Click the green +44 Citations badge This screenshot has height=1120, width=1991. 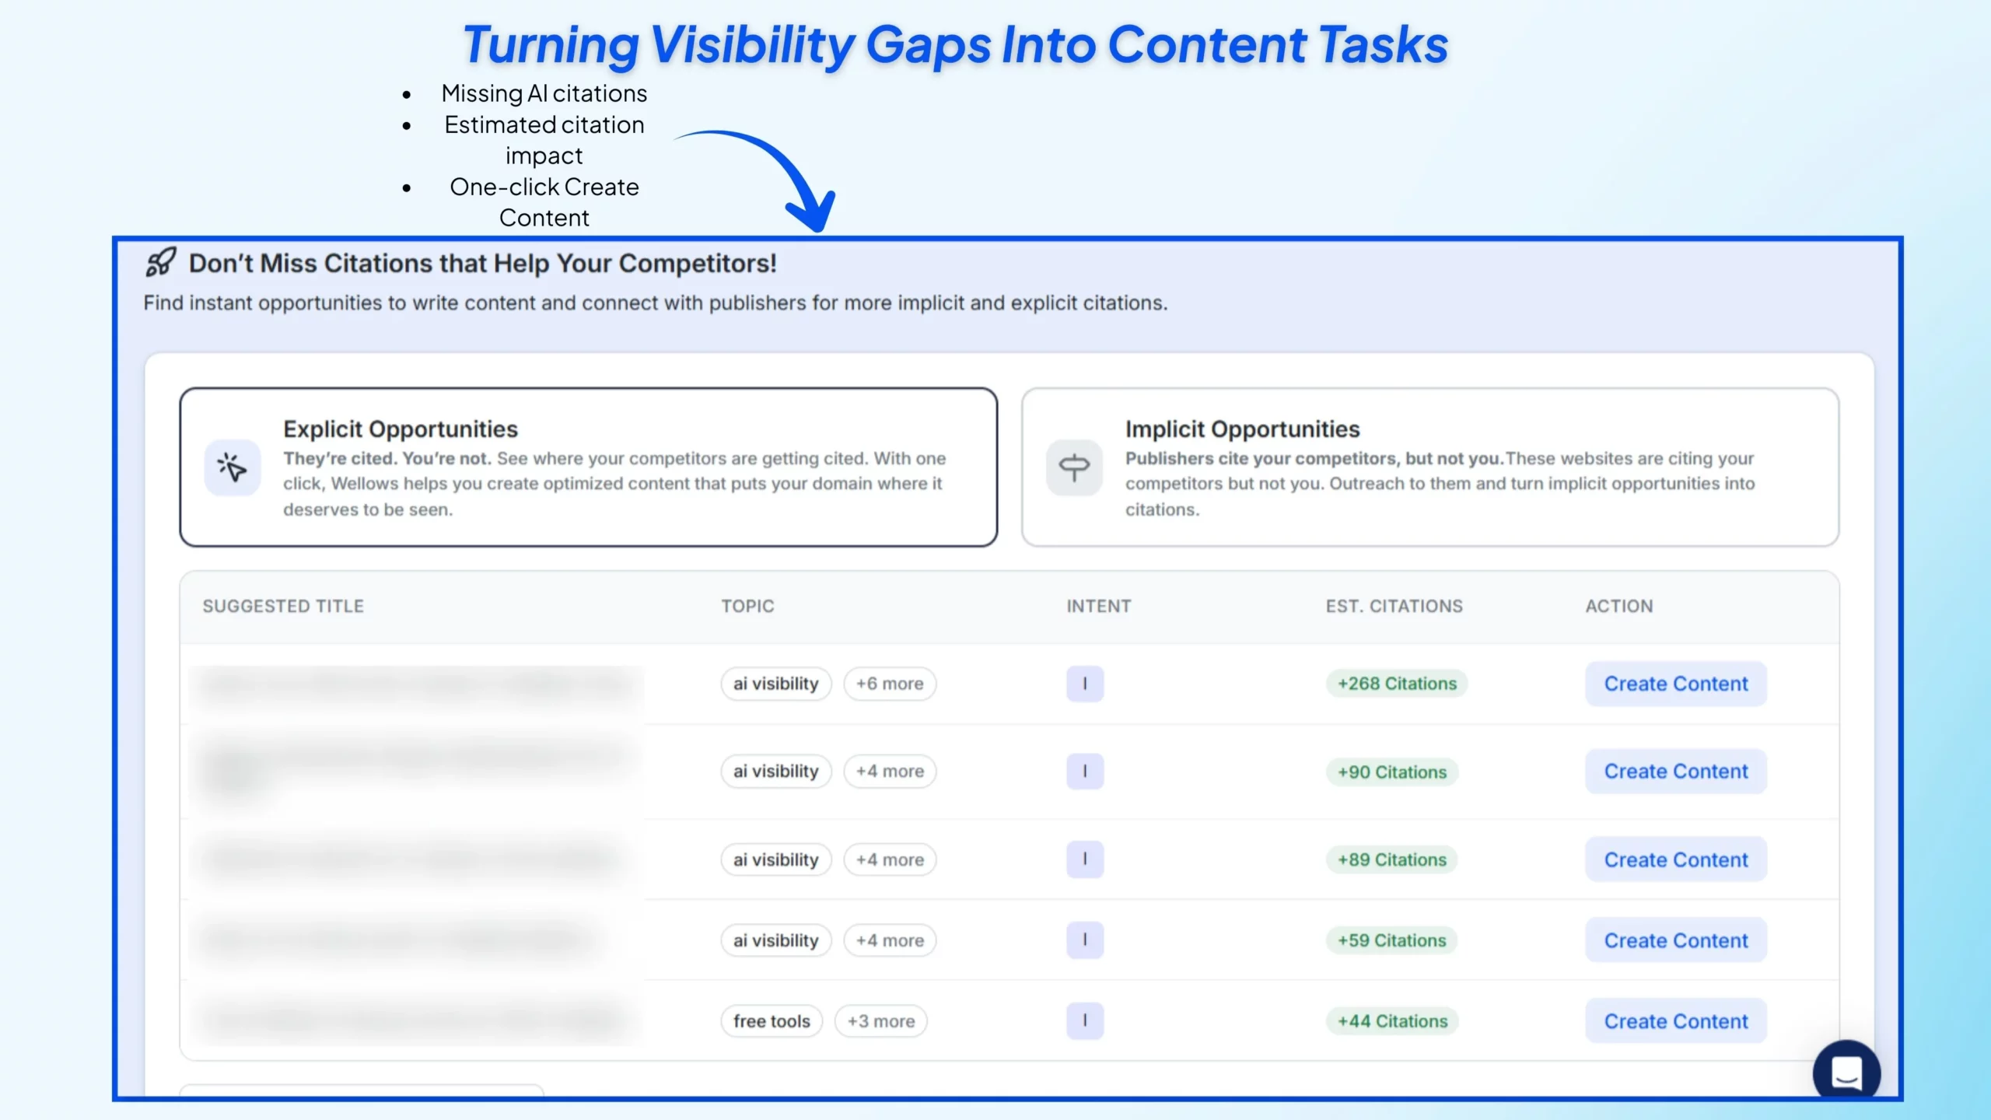(1392, 1020)
